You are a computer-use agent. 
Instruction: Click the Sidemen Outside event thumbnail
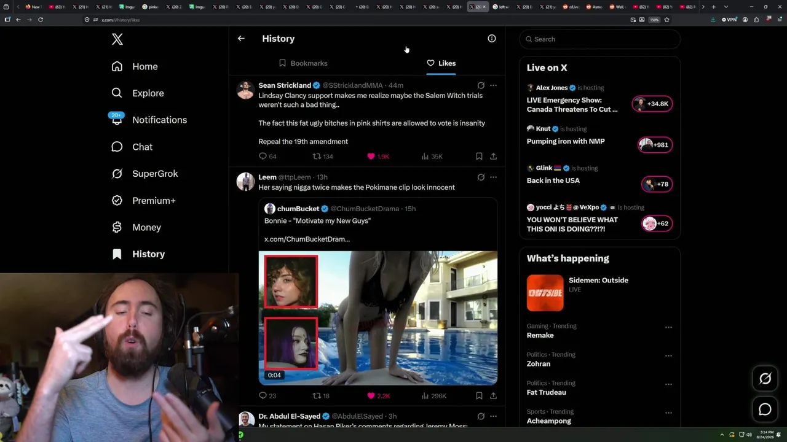point(545,293)
